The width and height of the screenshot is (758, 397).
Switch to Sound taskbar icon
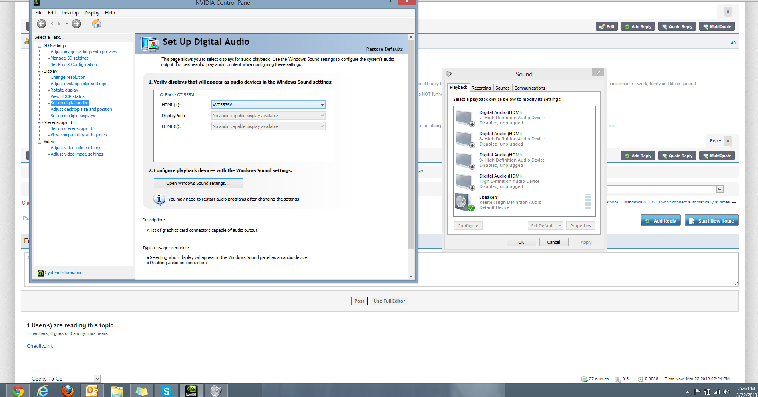216,391
